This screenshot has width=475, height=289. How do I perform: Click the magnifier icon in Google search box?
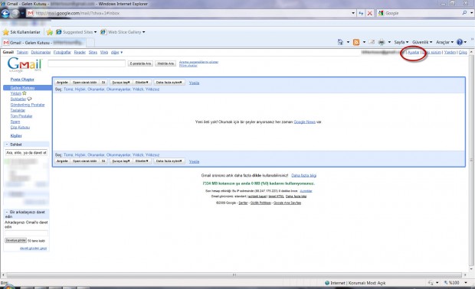pos(464,13)
